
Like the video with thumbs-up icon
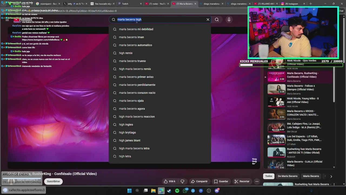coord(169,181)
